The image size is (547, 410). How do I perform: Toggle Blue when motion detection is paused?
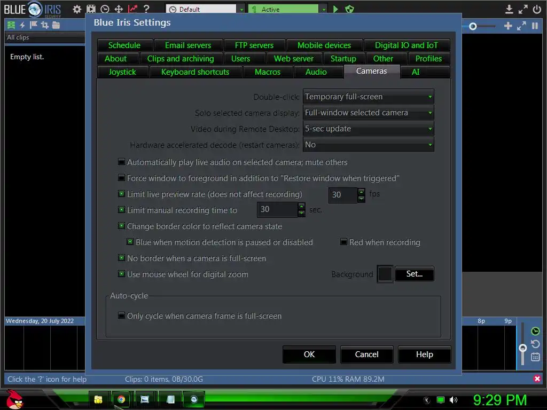click(x=130, y=242)
